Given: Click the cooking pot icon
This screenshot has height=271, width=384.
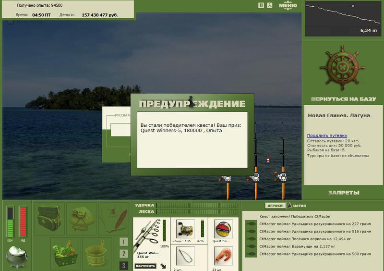Looking at the screenshot, I should 17,257.
